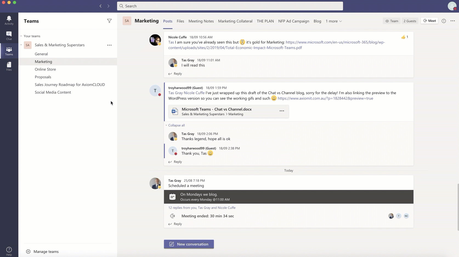Open more options for Chat vs Channel.docx
Screen dimensions: 459x257
tap(282, 111)
